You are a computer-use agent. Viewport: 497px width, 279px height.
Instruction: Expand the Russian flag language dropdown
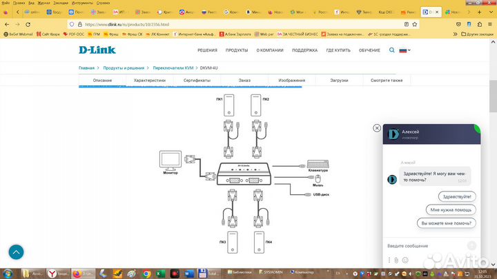tap(405, 50)
